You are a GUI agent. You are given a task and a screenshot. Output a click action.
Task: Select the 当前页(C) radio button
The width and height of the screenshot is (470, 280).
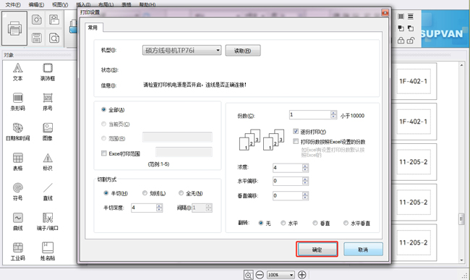click(x=103, y=124)
